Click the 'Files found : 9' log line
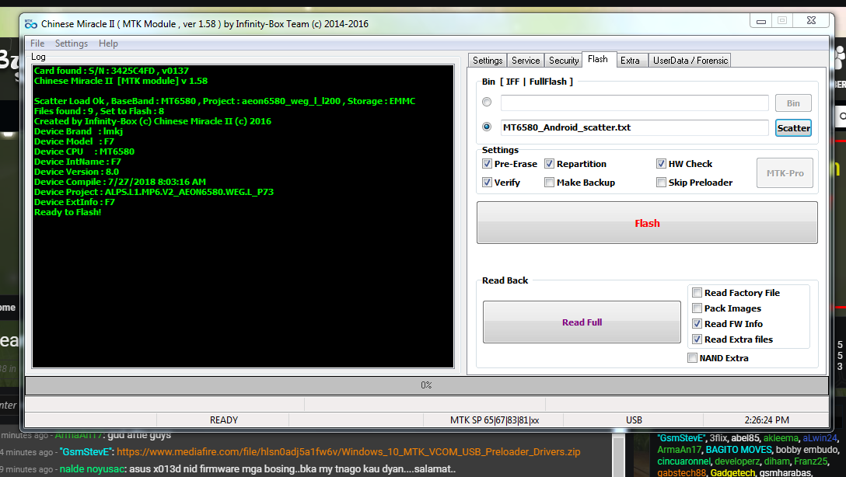 point(99,111)
